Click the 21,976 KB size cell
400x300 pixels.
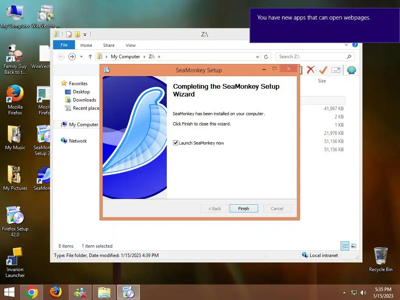point(334,133)
